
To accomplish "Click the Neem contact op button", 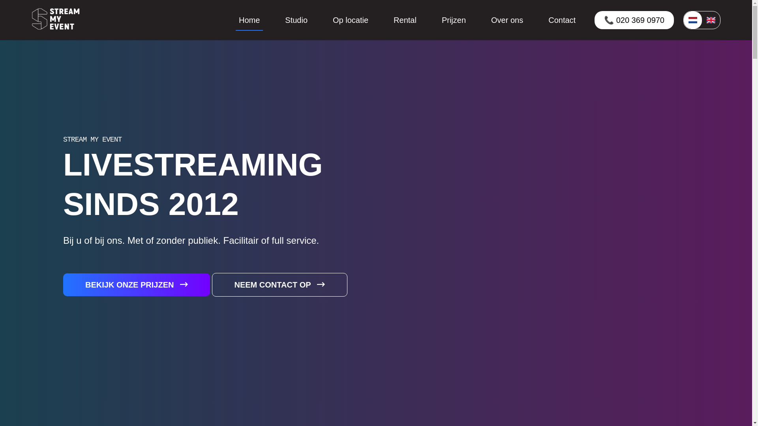I will pos(280,285).
